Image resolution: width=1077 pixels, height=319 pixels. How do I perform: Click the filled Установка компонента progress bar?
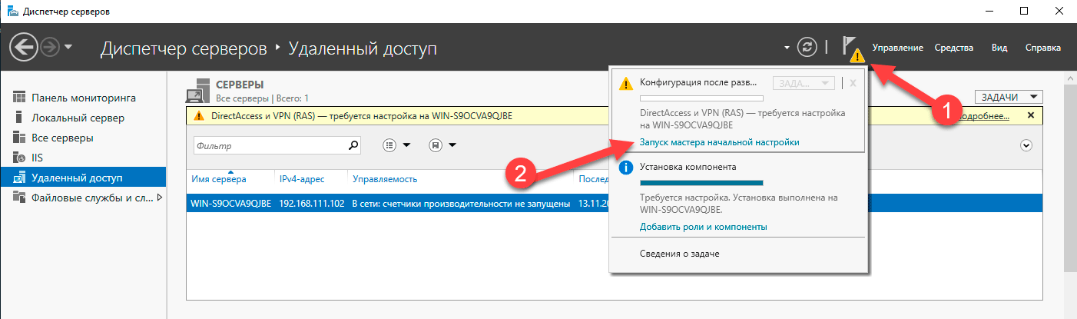(701, 183)
